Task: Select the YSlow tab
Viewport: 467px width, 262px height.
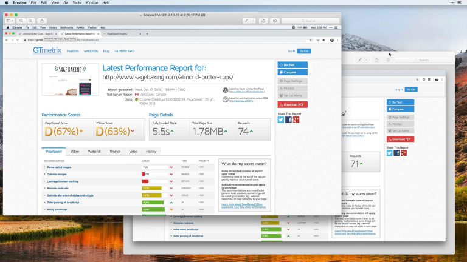Action: coord(75,152)
